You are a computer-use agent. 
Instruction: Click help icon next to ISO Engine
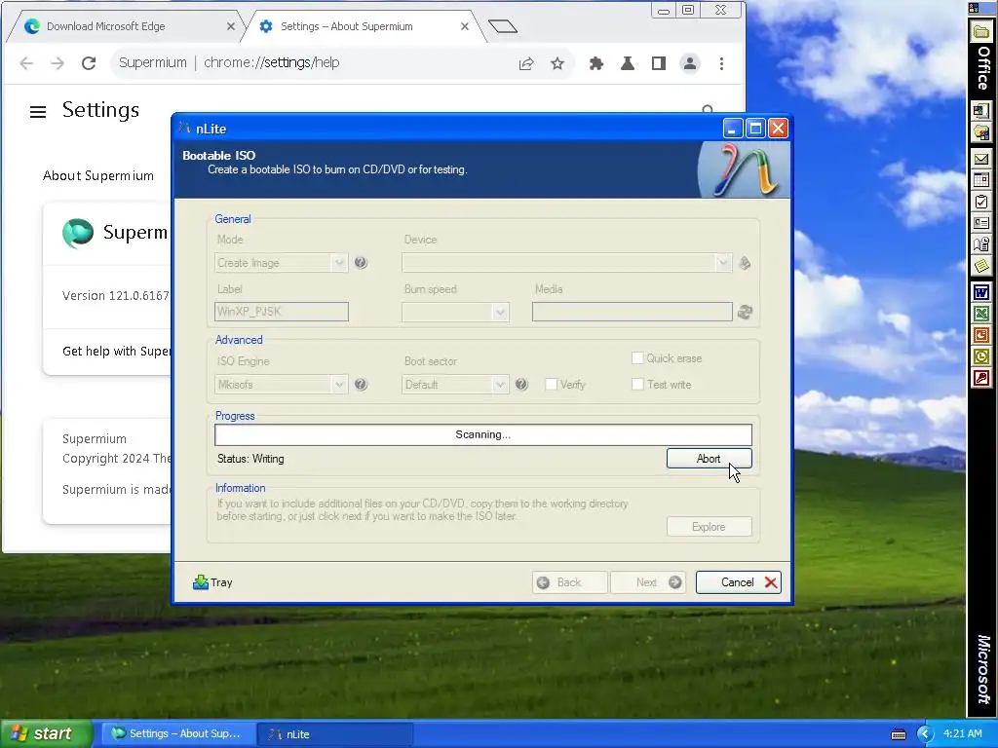click(361, 384)
